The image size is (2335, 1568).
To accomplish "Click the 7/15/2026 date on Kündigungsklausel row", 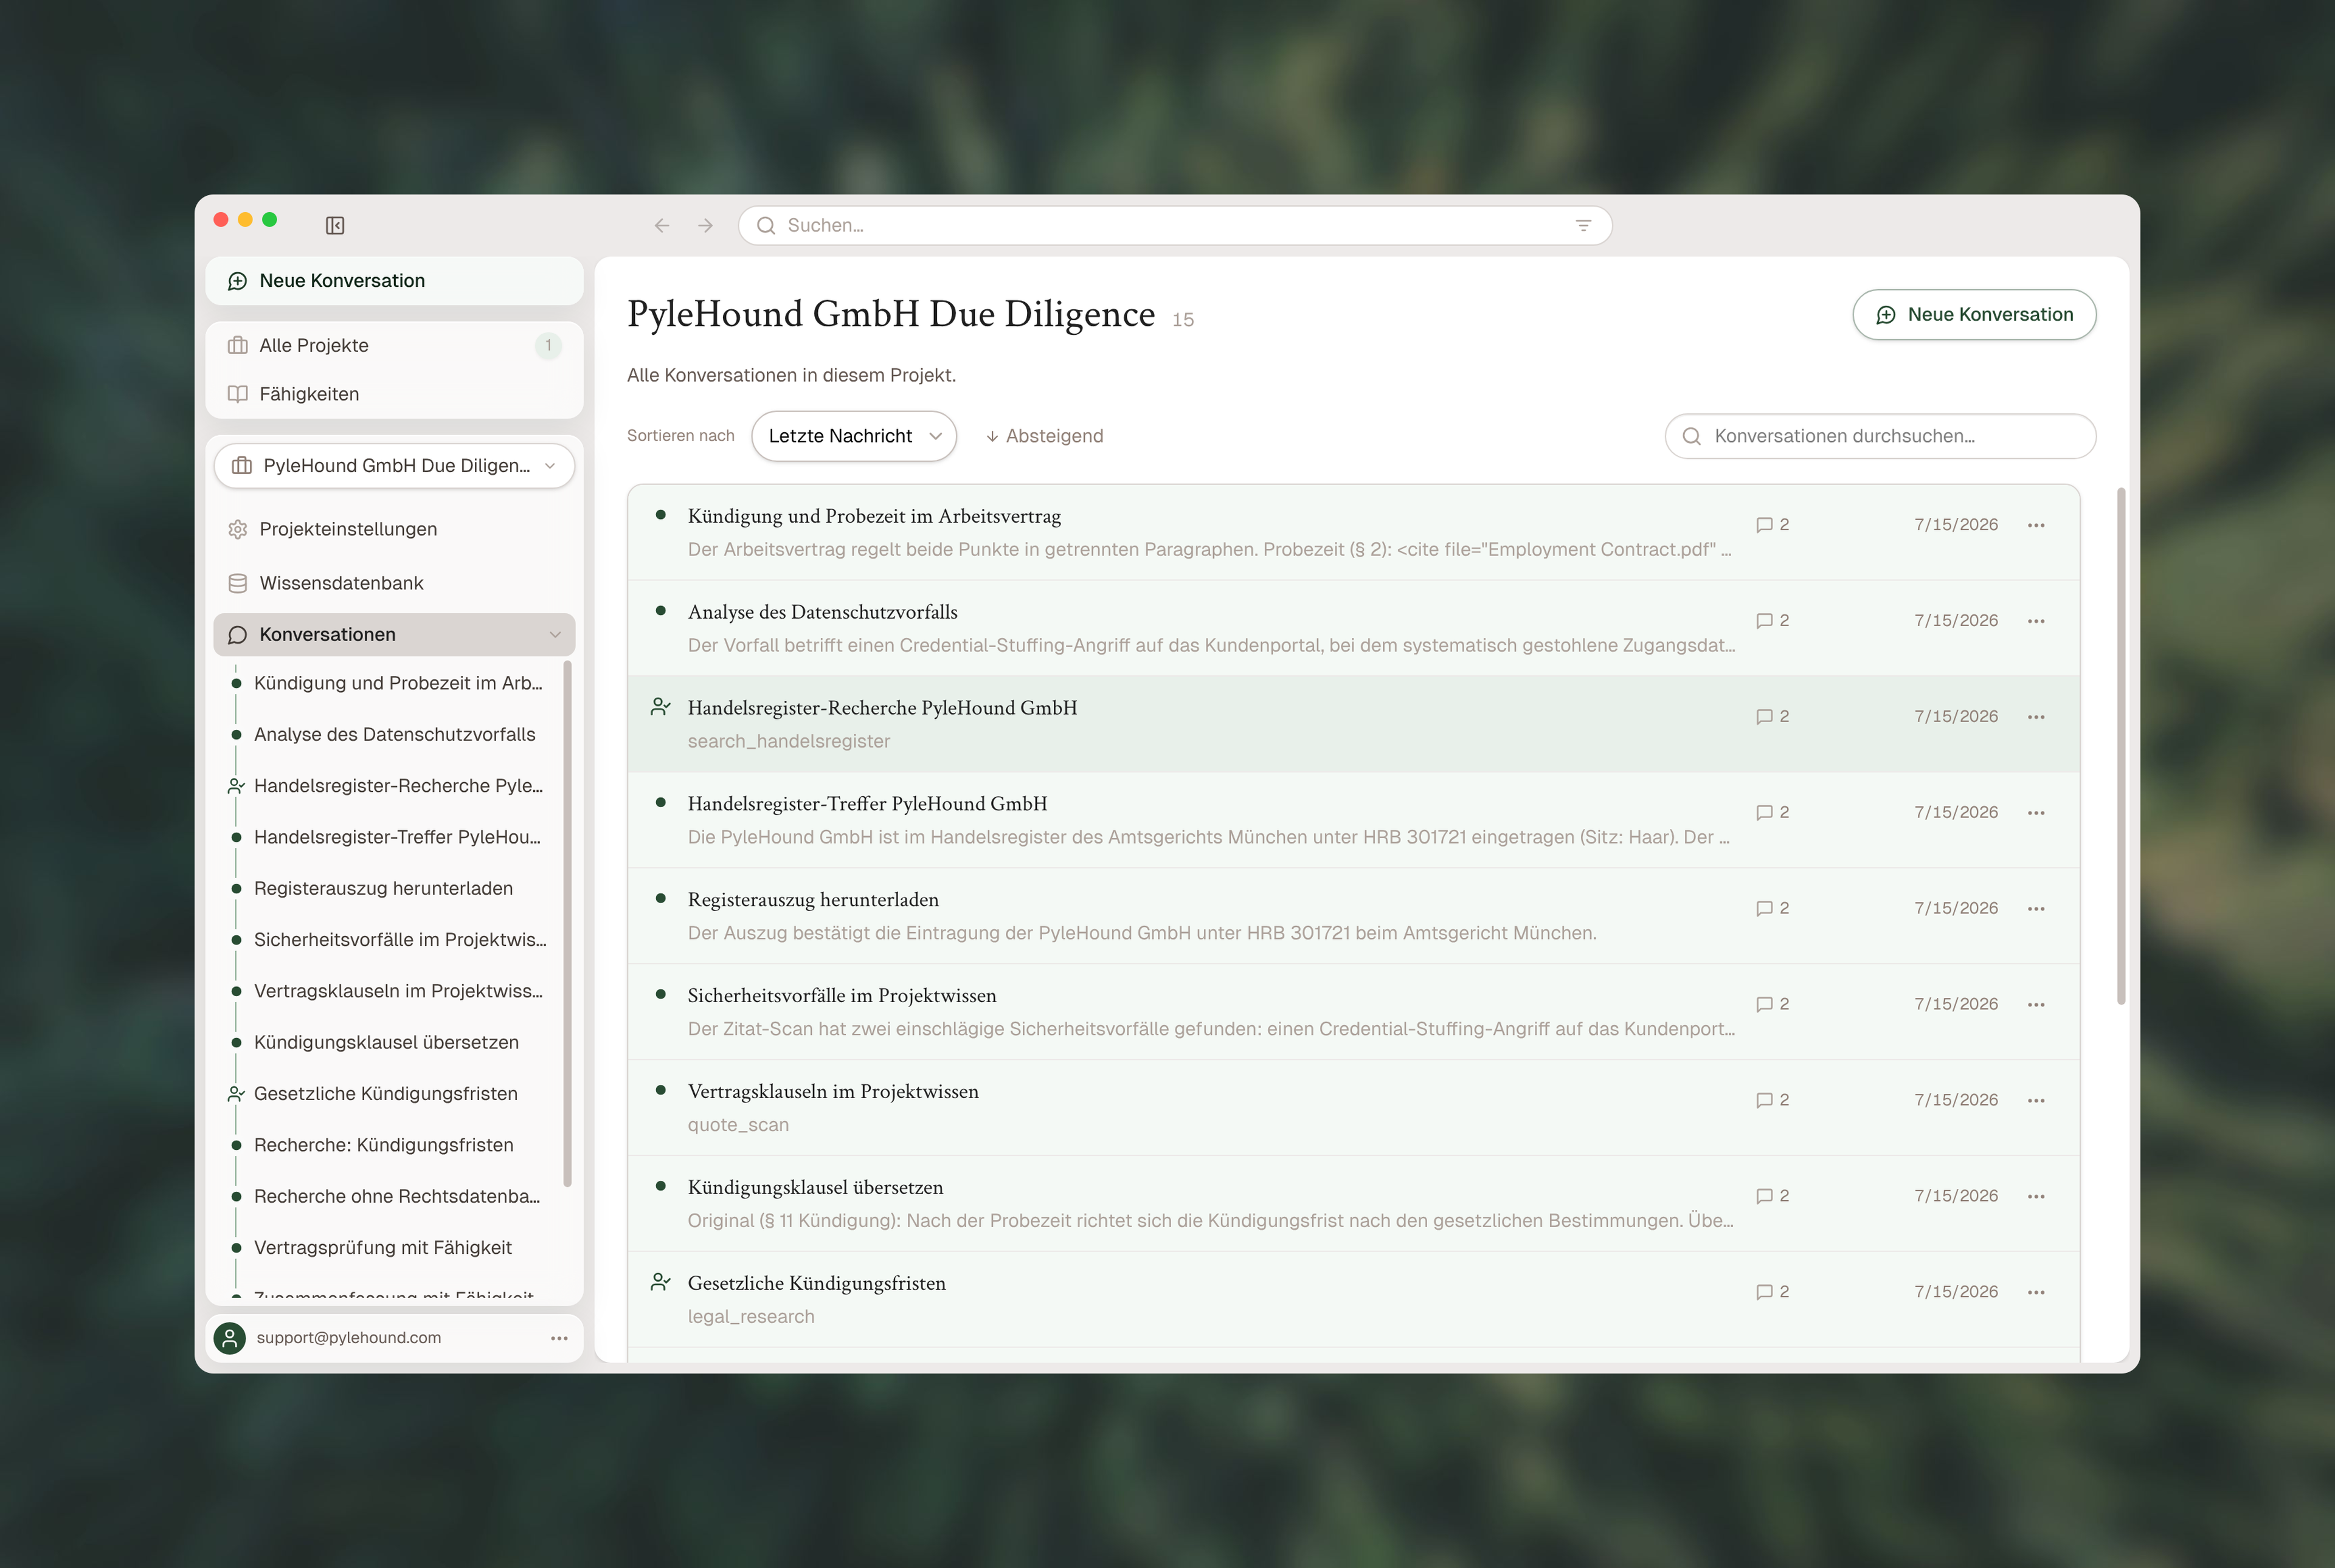I will [x=1956, y=1196].
